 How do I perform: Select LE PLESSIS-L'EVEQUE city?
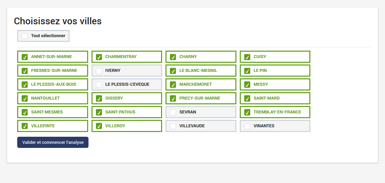[x=99, y=85]
